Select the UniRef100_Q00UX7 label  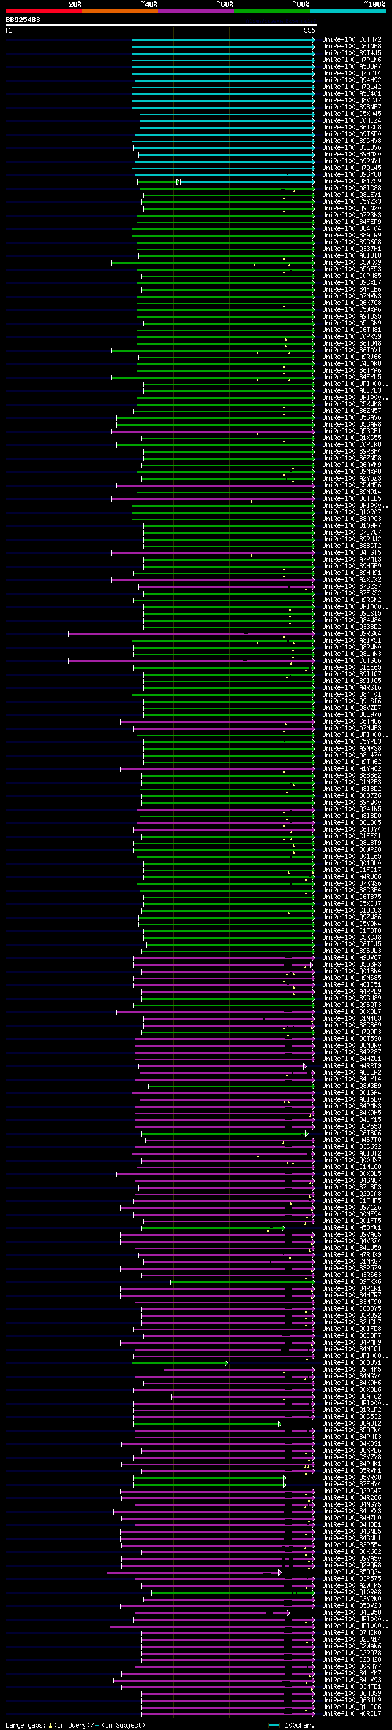352,1160
